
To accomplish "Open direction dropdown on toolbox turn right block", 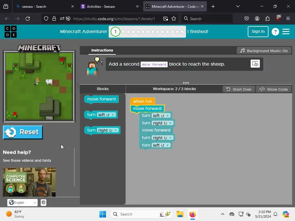I will click(116, 130).
